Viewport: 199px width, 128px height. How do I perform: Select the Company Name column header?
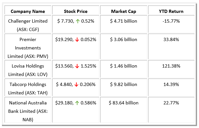pos(28,11)
